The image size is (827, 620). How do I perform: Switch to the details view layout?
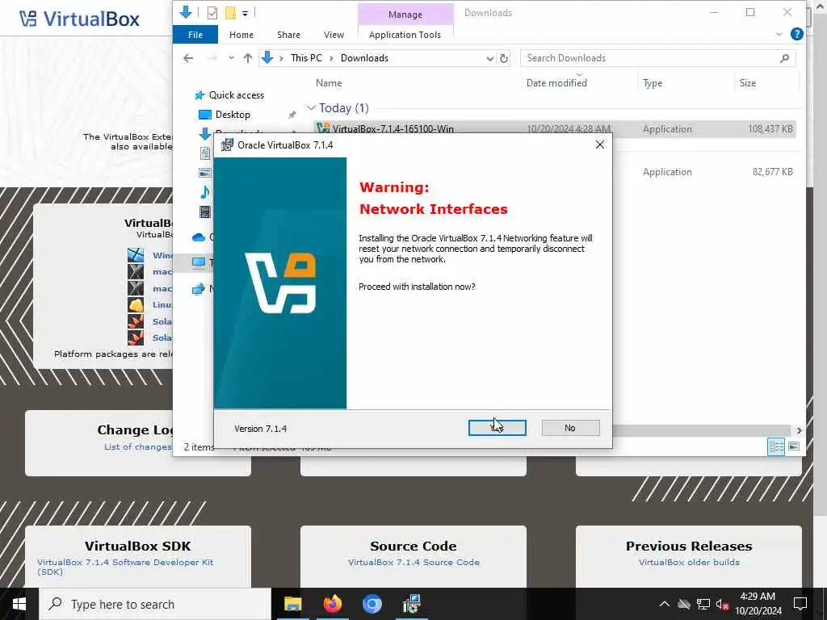pyautogui.click(x=776, y=446)
